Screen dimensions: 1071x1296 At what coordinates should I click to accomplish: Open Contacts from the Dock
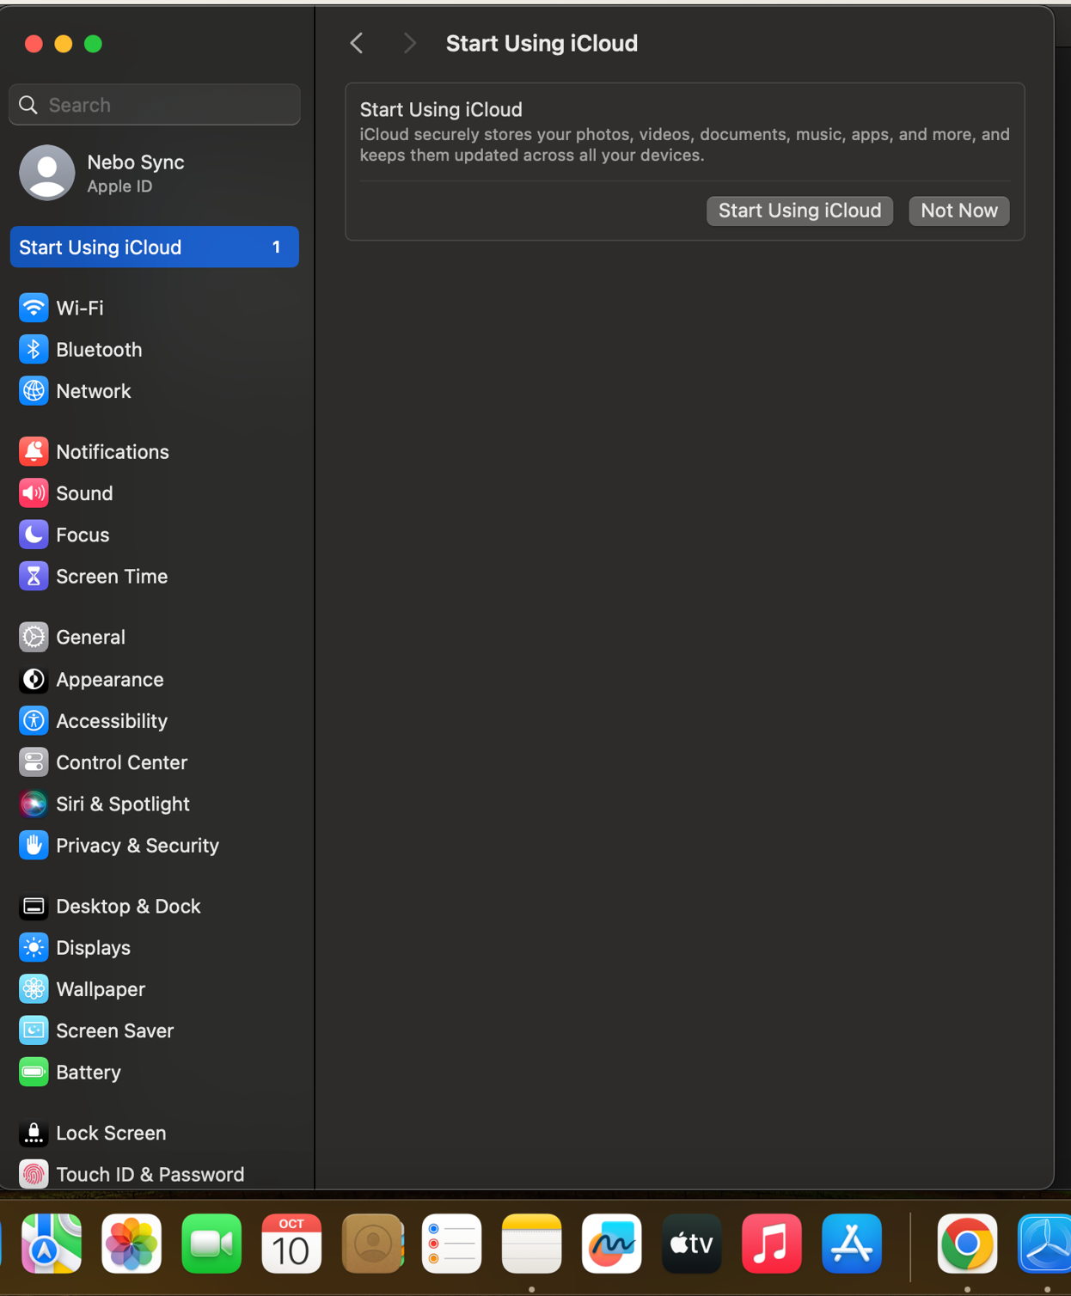(x=372, y=1244)
